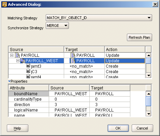Click the amt3 field icon

coord(28,66)
